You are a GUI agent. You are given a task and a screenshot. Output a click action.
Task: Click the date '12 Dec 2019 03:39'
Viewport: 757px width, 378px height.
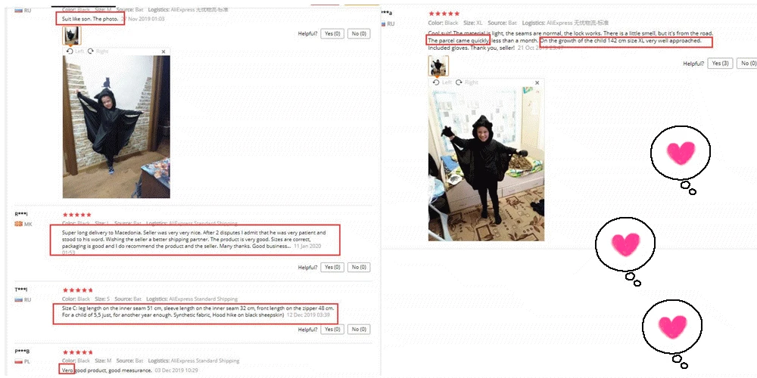click(x=309, y=314)
